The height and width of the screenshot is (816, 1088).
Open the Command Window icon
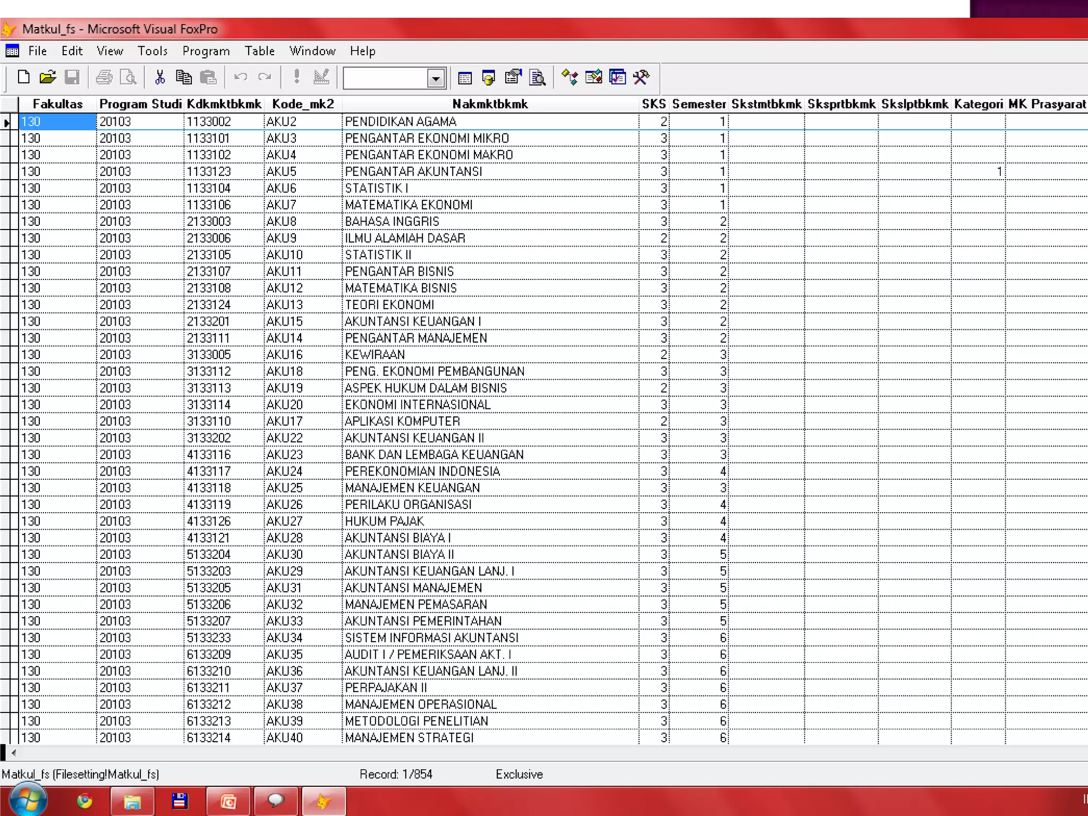tap(465, 78)
